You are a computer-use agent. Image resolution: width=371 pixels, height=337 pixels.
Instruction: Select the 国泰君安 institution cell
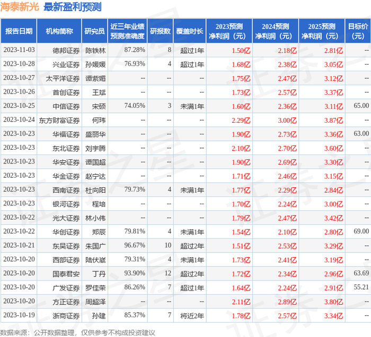[x=66, y=274]
